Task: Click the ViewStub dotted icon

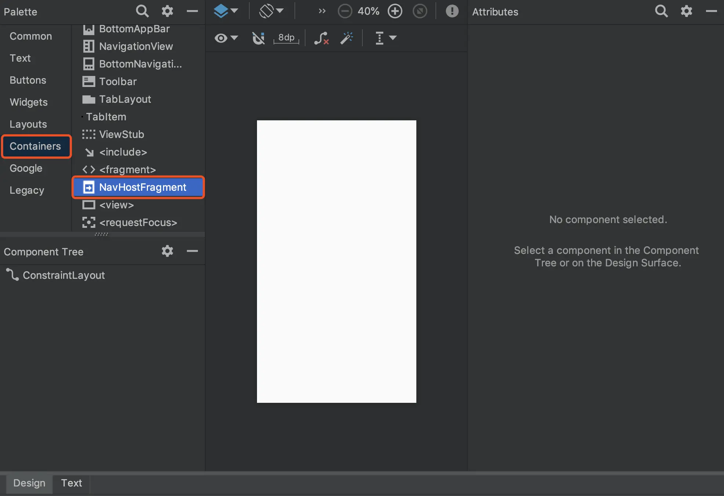Action: [x=89, y=135]
